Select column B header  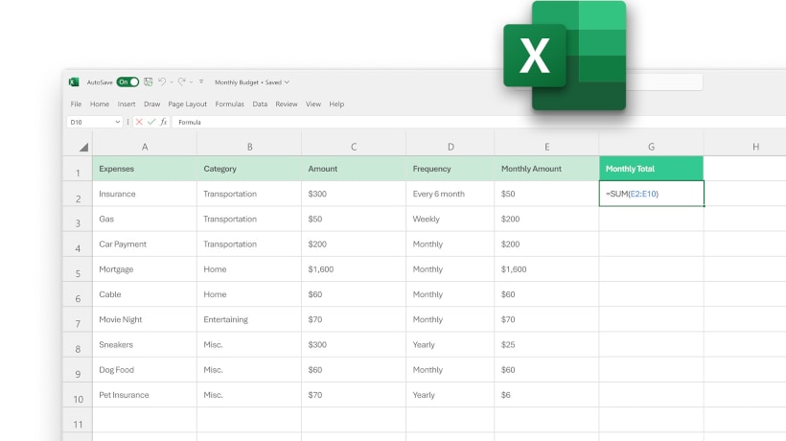pos(249,147)
